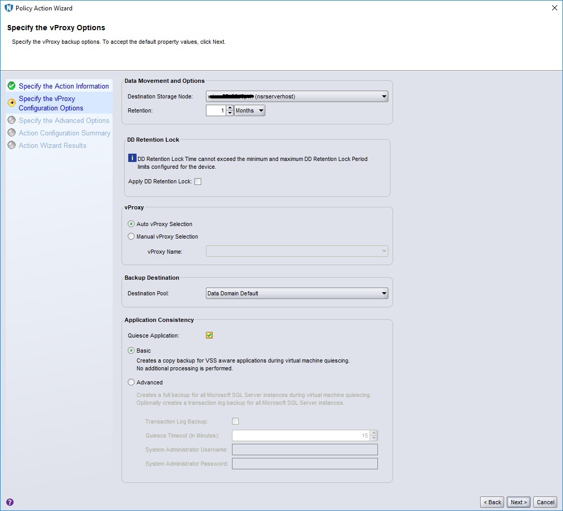
Task: Go to the Action Configuration Summary step
Action: pyautogui.click(x=65, y=133)
